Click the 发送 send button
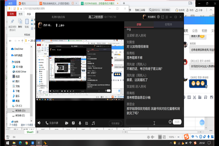The height and width of the screenshot is (146, 219). (x=177, y=122)
